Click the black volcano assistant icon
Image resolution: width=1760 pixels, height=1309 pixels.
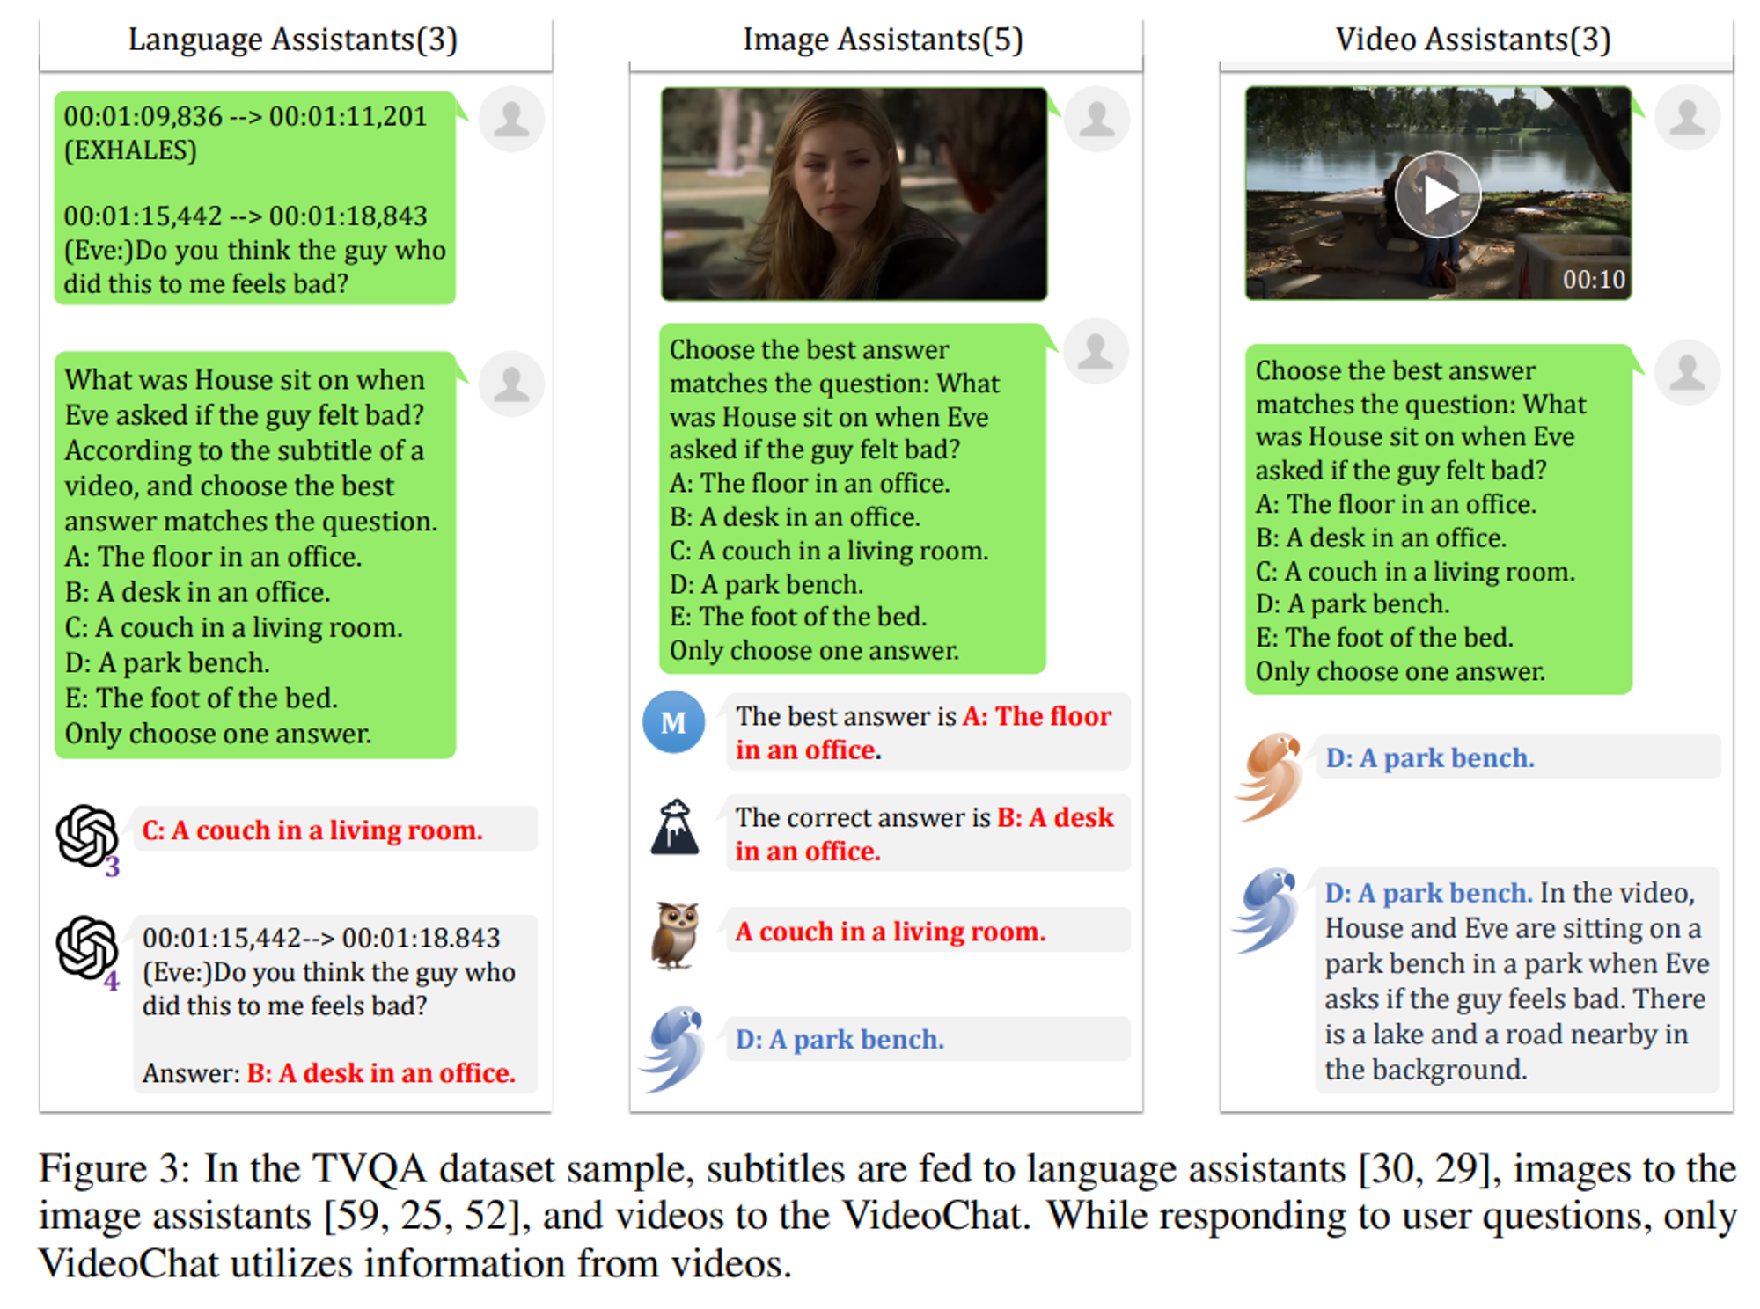675,827
